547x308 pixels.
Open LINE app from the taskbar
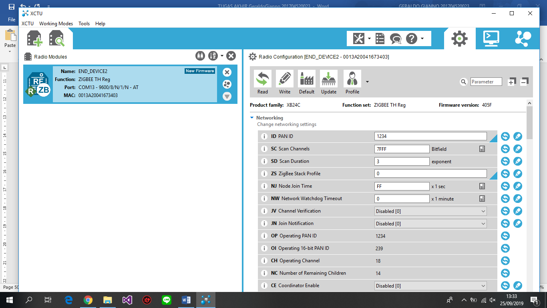coord(167,300)
